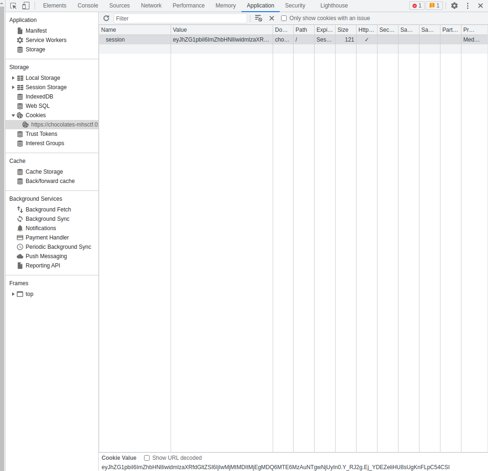The width and height of the screenshot is (488, 471).
Task: Check Show URL decoded
Action: (147, 458)
